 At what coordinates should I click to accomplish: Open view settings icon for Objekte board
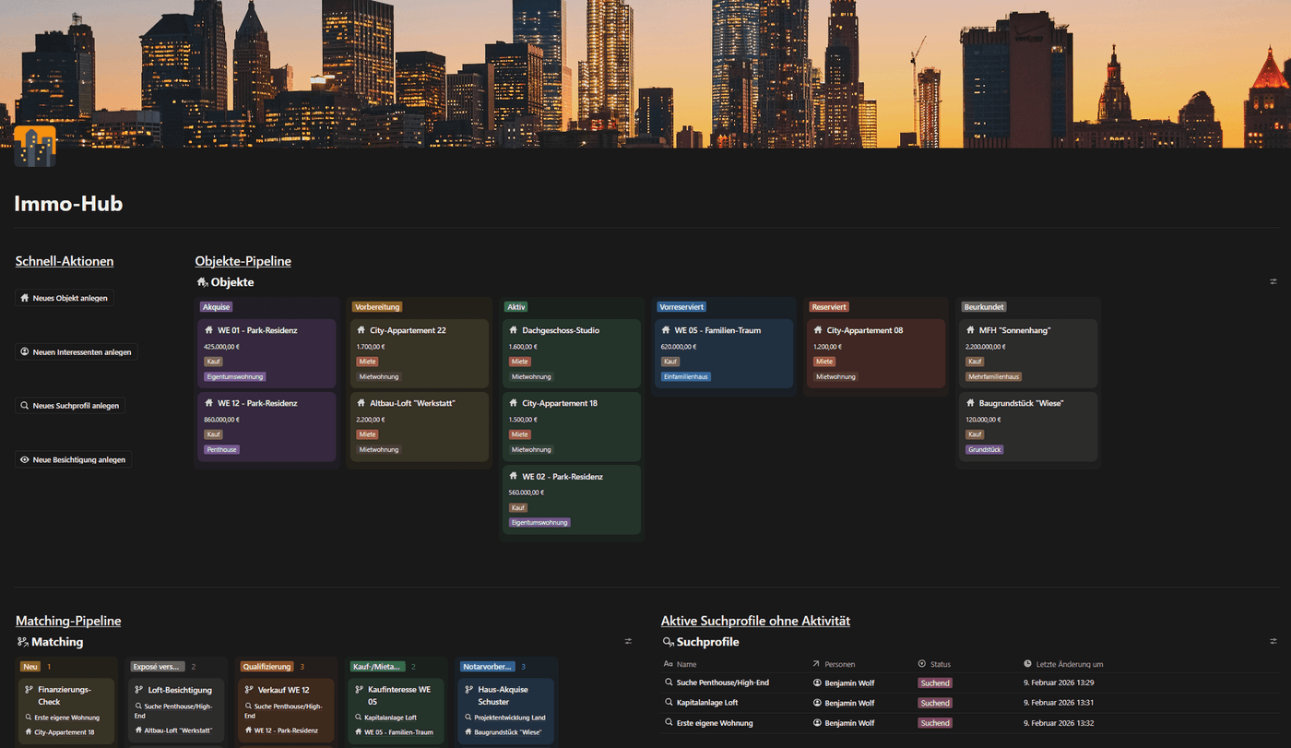(x=1273, y=282)
